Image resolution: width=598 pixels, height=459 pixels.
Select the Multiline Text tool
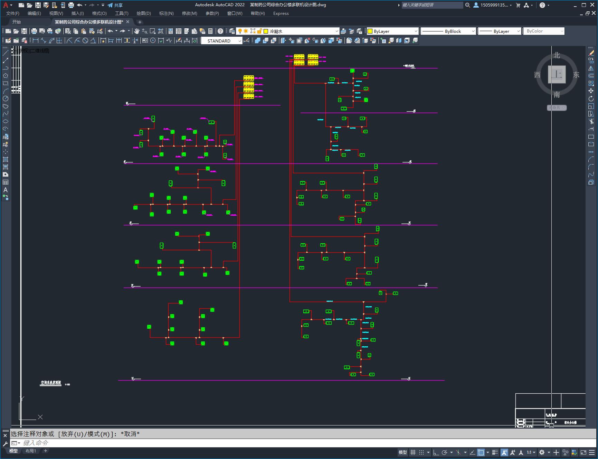(x=6, y=190)
